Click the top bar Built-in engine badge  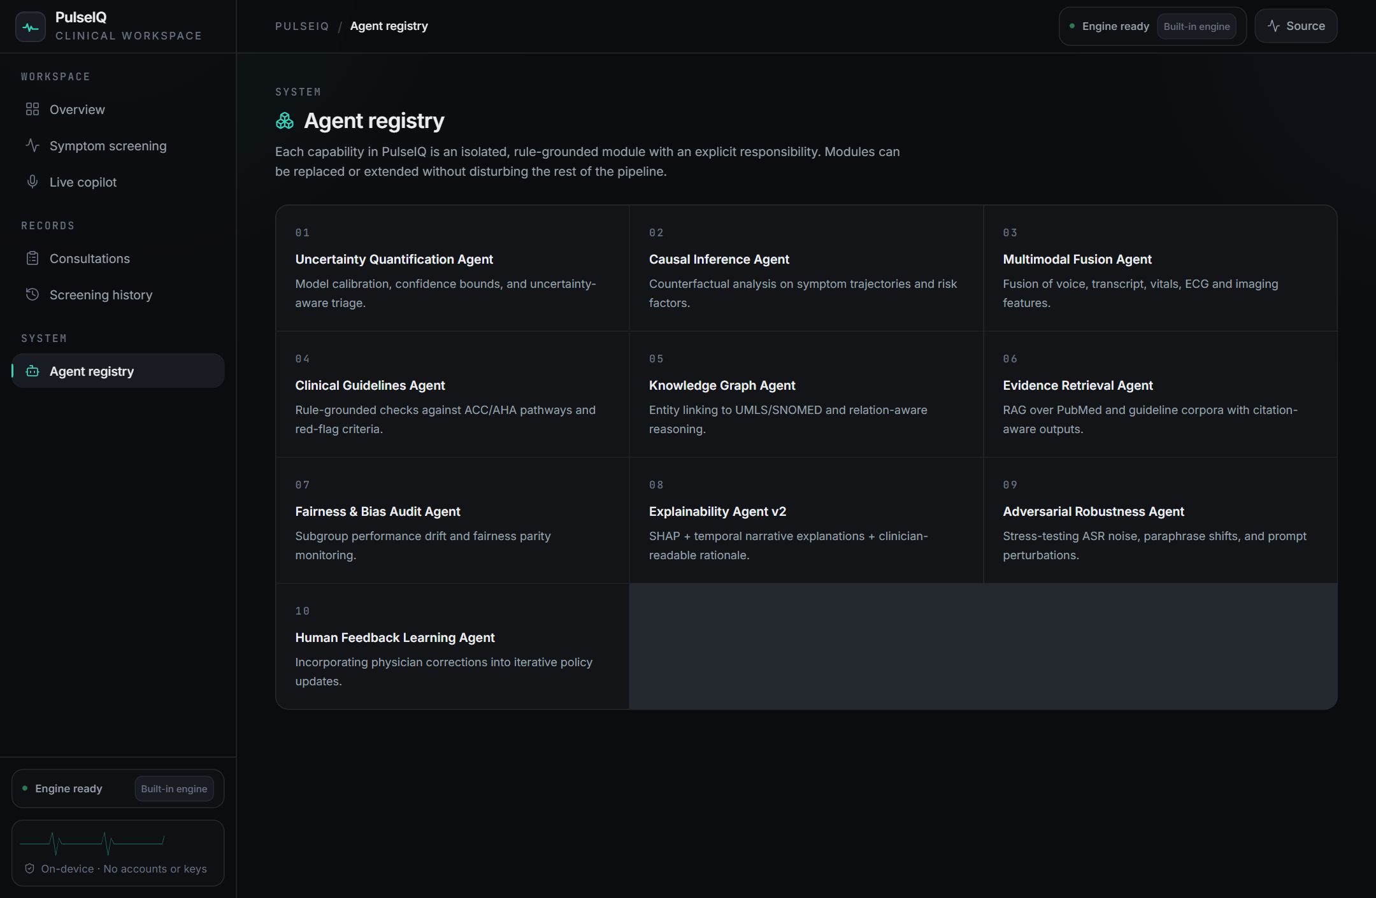(x=1196, y=26)
